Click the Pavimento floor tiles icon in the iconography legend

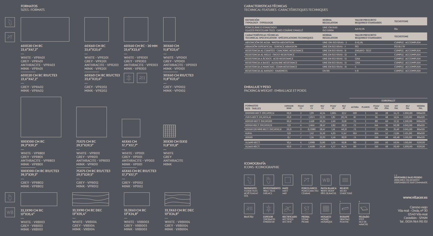click(x=249, y=180)
